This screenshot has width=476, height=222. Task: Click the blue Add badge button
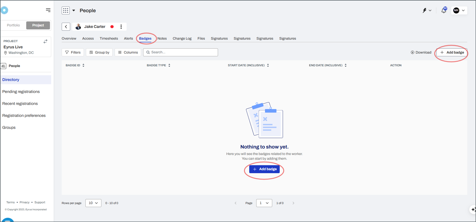pos(264,169)
